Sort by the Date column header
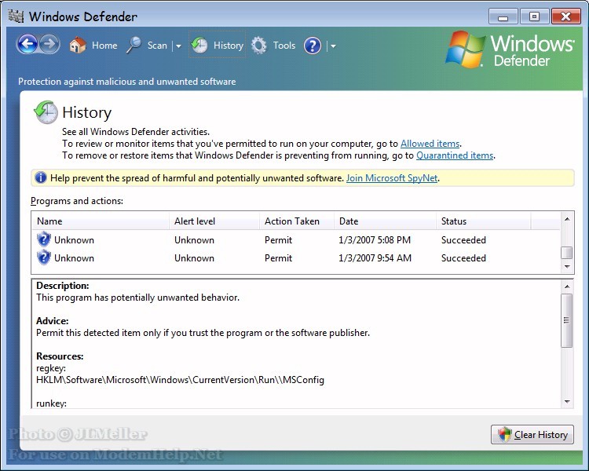This screenshot has width=589, height=471. 385,221
